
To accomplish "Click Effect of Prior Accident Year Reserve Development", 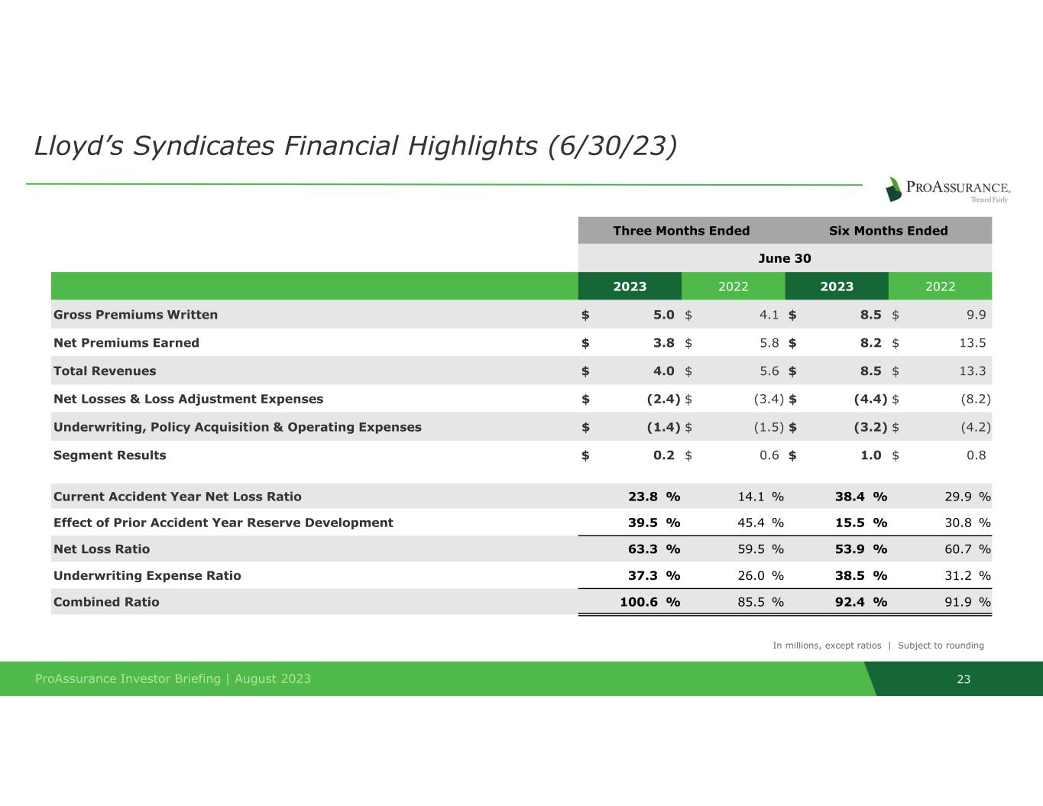I will pyautogui.click(x=223, y=523).
